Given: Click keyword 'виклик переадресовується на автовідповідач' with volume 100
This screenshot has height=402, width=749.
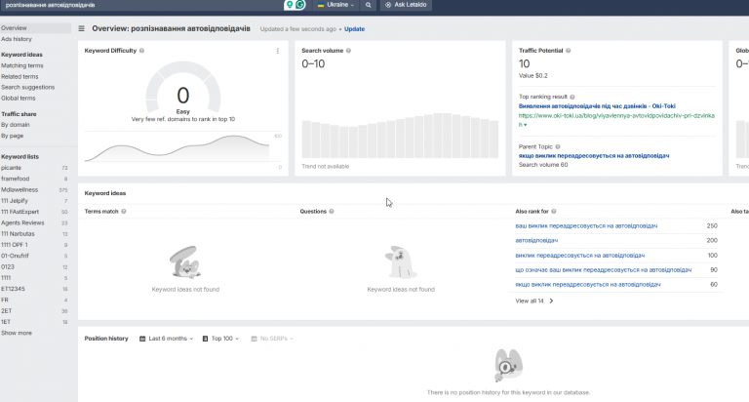Looking at the screenshot, I should (580, 256).
